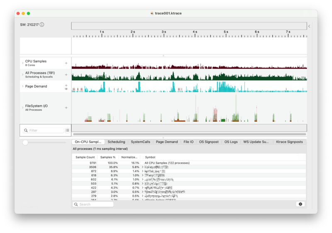Expand the 422 sample count row
The height and width of the screenshot is (233, 332).
[142, 187]
